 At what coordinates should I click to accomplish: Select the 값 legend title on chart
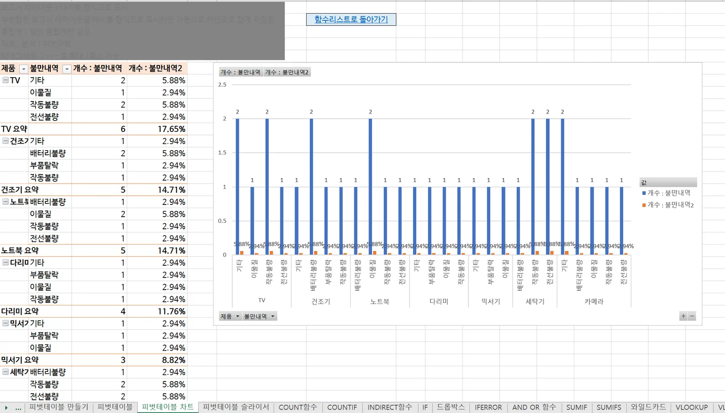tap(668, 182)
